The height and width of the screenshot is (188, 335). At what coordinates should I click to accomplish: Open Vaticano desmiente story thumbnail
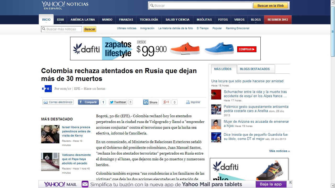coord(50,162)
